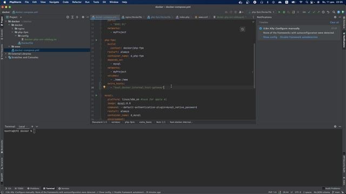Image resolution: width=346 pixels, height=194 pixels.
Task: Collapse the config folder
Action: [x=16, y=36]
